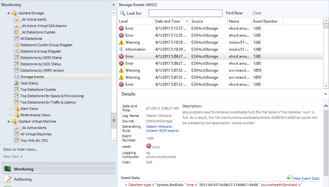Screen dimensions: 329x187
Task: Click the Find Now button
Action: click(x=234, y=13)
